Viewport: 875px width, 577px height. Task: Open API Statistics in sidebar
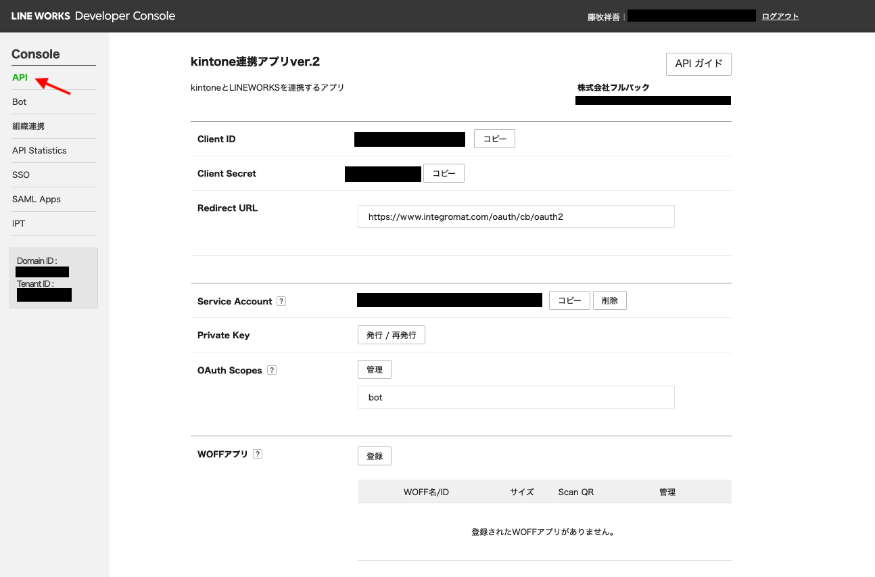pyautogui.click(x=39, y=151)
